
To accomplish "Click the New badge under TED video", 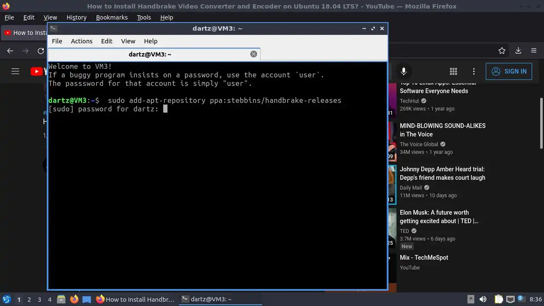I will [407, 246].
